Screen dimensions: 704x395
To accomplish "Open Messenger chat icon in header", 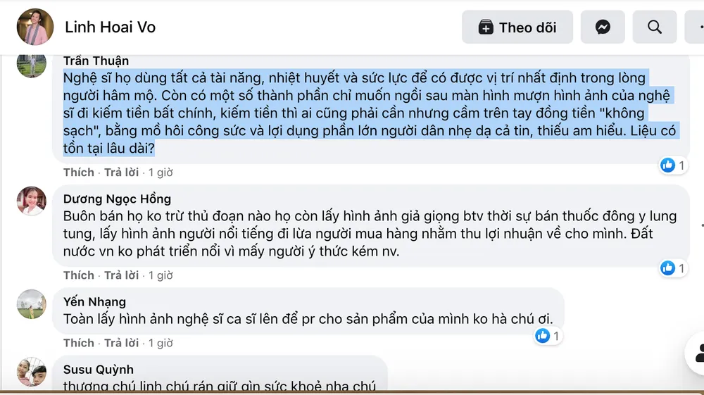I will [603, 27].
